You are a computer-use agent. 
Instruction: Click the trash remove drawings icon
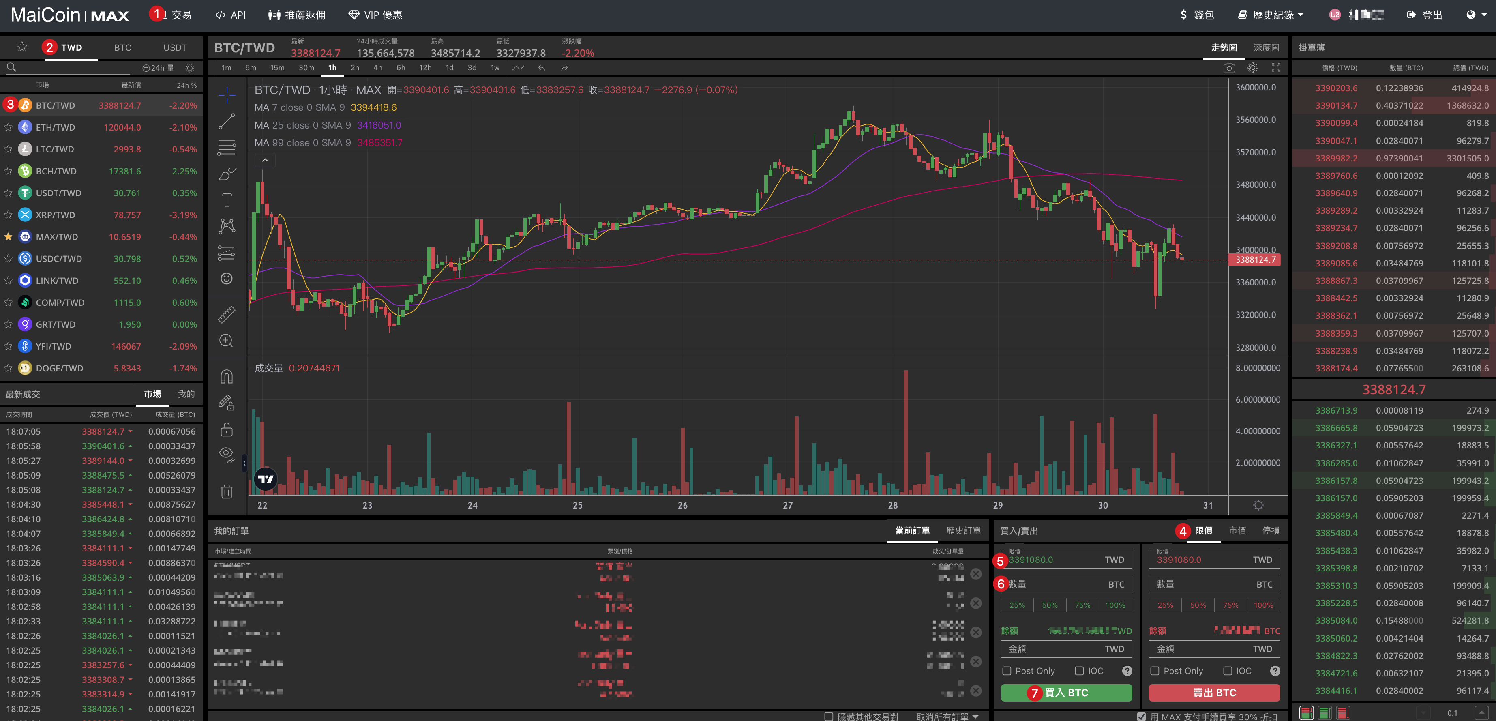227,491
